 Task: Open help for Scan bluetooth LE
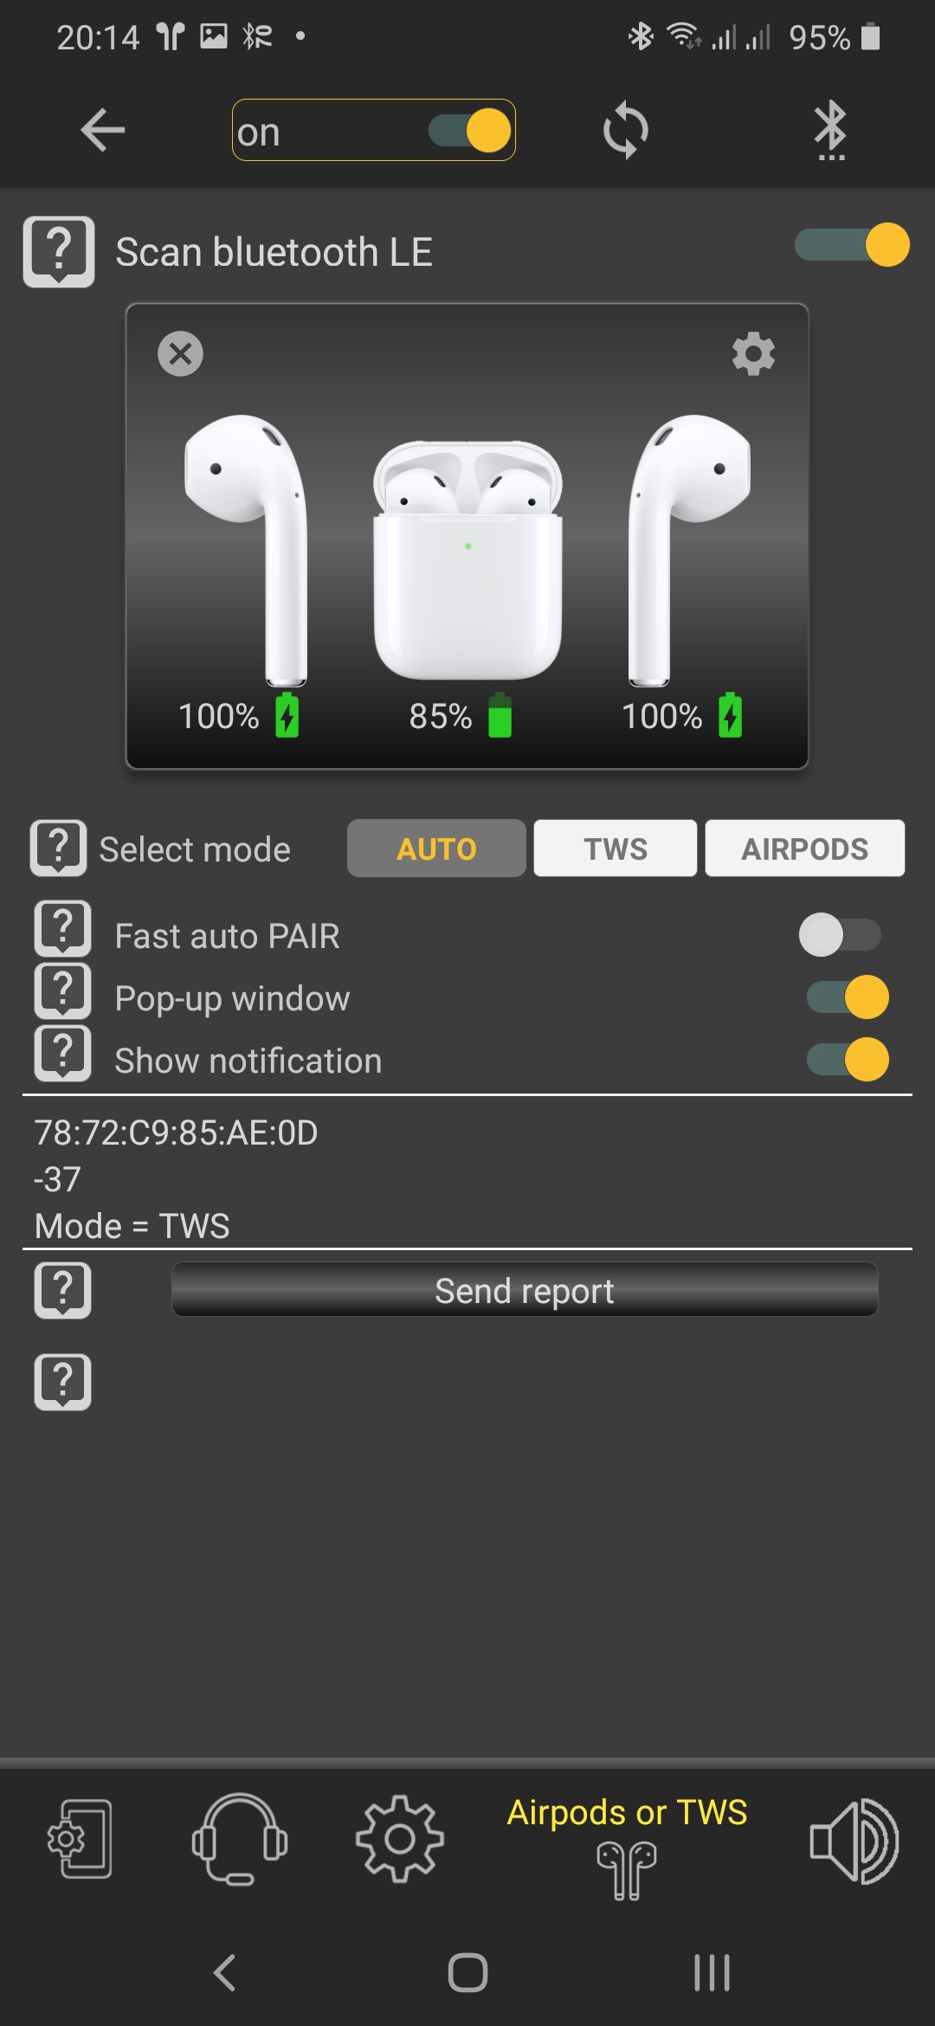tap(59, 251)
